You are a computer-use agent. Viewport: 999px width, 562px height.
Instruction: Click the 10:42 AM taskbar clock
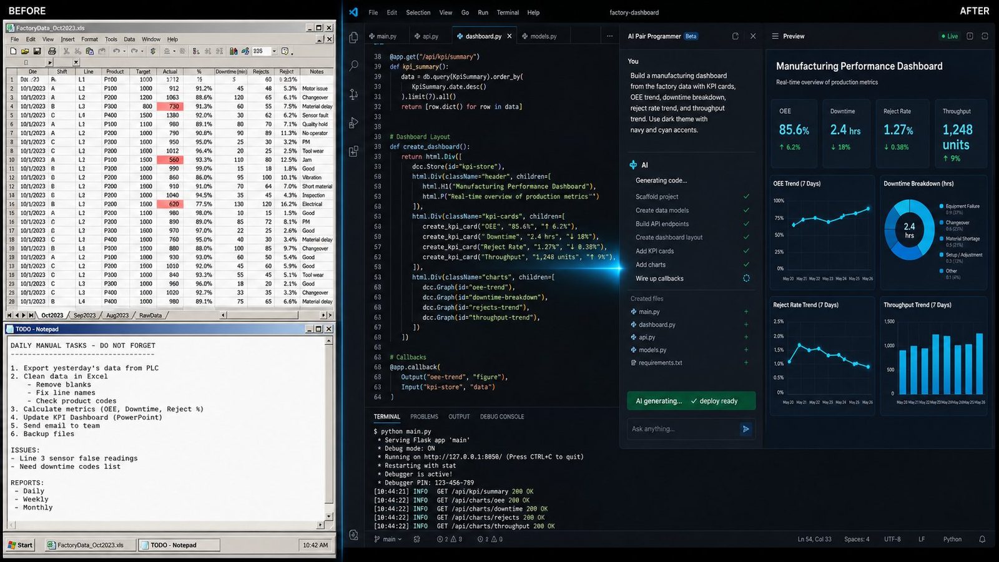pos(315,545)
